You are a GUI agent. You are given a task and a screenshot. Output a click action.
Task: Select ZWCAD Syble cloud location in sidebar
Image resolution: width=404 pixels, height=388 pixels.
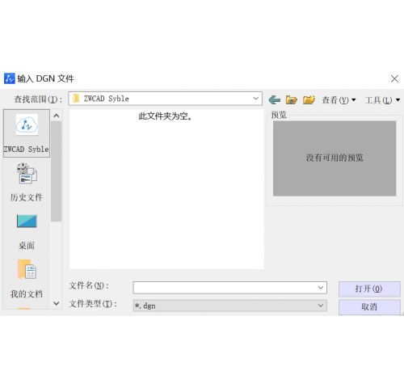point(27,133)
